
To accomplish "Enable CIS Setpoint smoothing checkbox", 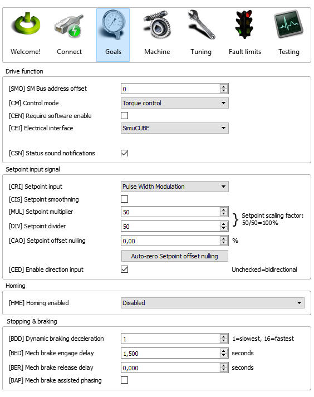I will pos(124,199).
